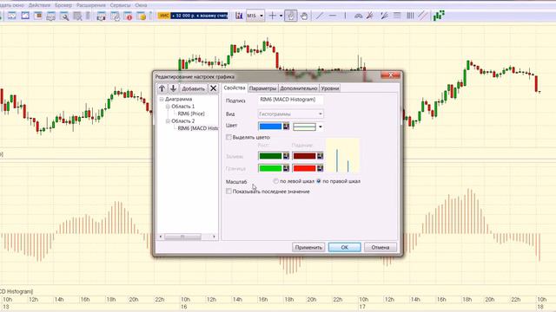Open the dropdown arrow beside the crosshair tool
The image size is (556, 312).
[281, 16]
